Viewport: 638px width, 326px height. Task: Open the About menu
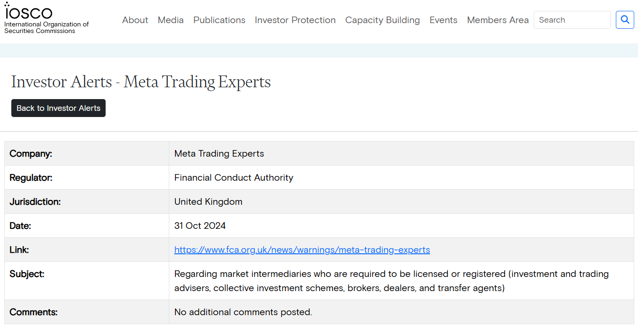pos(135,20)
